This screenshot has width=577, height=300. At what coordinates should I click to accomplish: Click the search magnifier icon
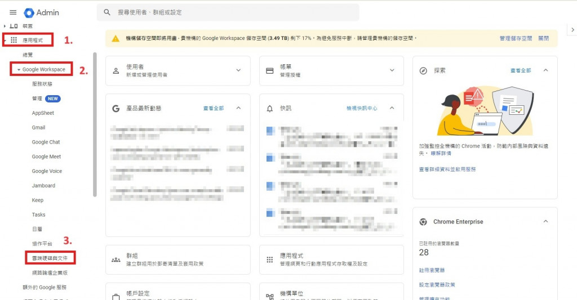pos(107,12)
